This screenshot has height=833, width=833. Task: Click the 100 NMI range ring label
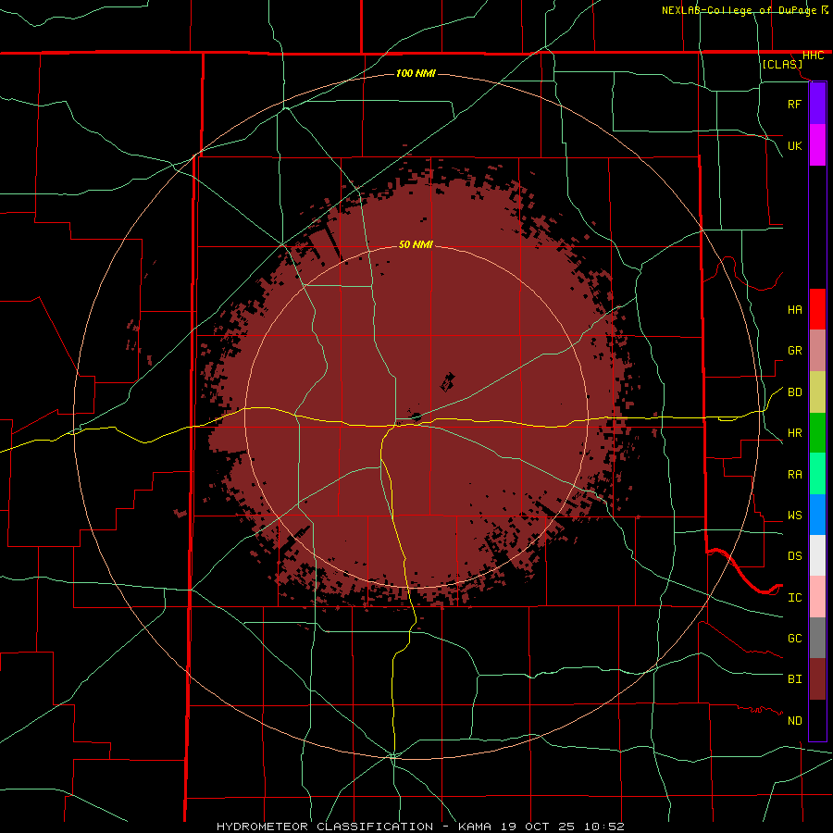[416, 73]
